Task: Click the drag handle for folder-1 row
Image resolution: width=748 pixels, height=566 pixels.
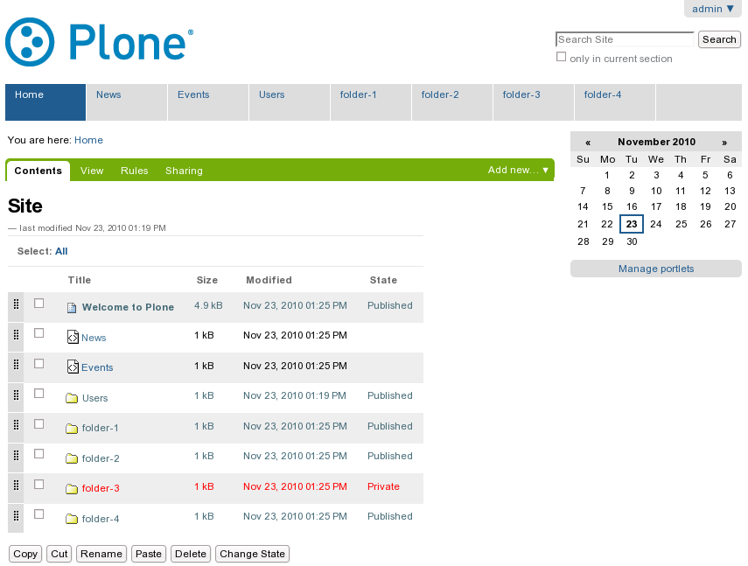Action: (x=17, y=426)
